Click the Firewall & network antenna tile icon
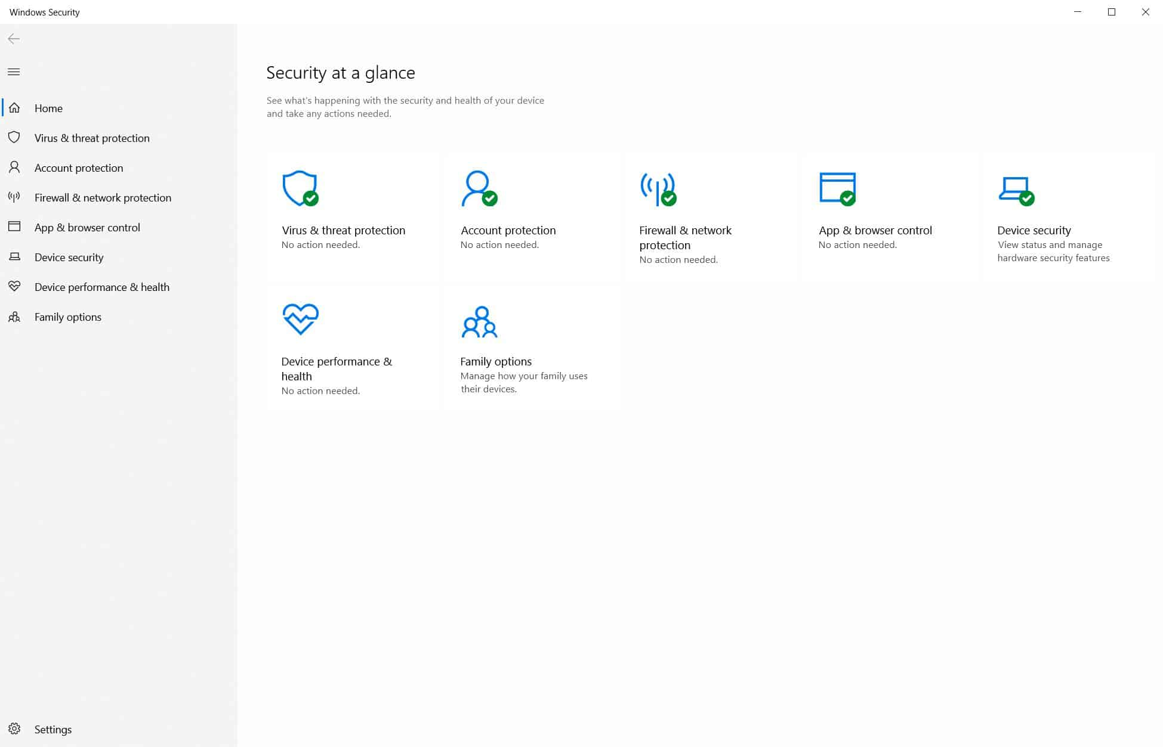Screen dimensions: 1163x747 click(658, 188)
